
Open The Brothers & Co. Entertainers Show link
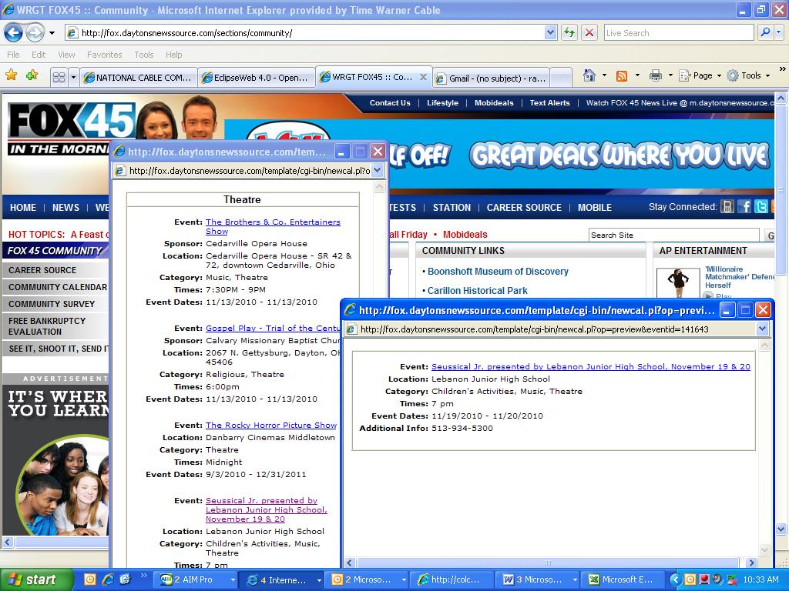[273, 227]
